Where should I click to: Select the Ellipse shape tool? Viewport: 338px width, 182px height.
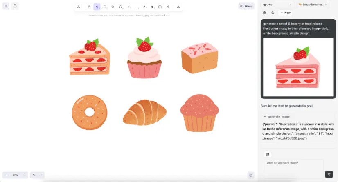(121, 7)
